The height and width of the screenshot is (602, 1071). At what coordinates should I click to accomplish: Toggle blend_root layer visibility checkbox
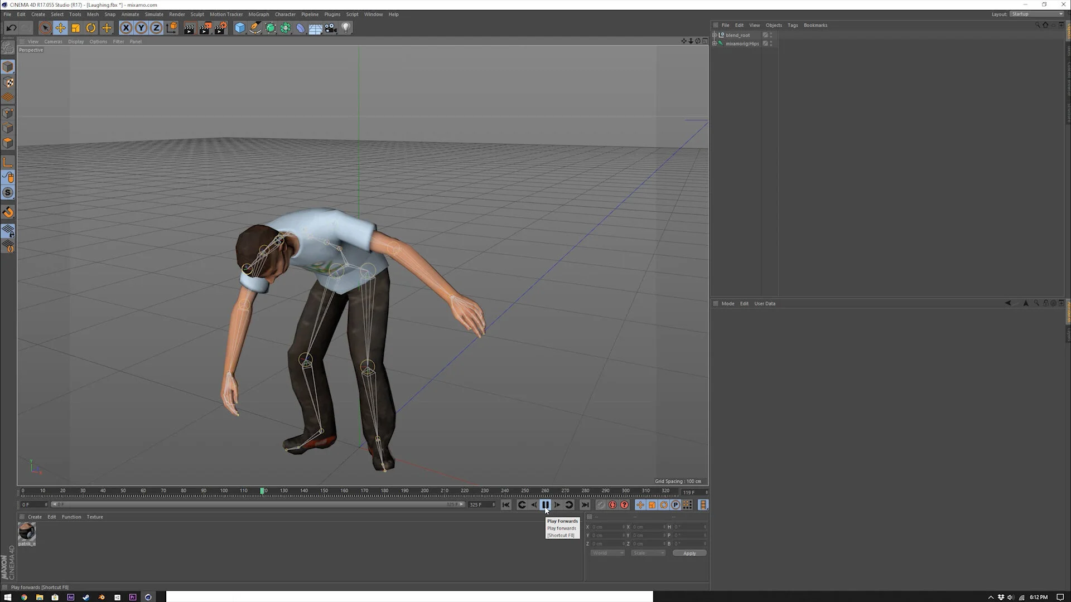765,35
